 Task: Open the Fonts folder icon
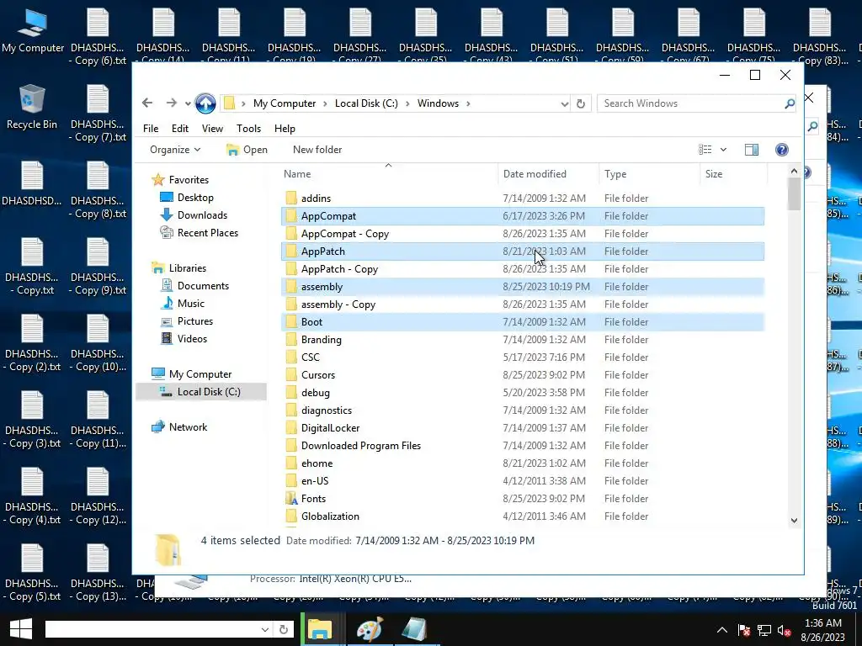(x=291, y=498)
